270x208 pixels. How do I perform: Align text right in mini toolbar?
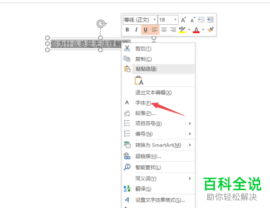173,30
